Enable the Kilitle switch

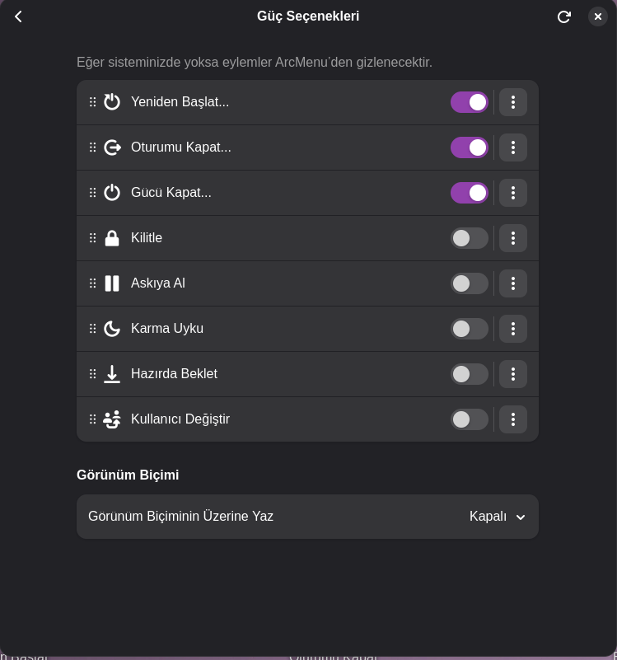pyautogui.click(x=470, y=238)
